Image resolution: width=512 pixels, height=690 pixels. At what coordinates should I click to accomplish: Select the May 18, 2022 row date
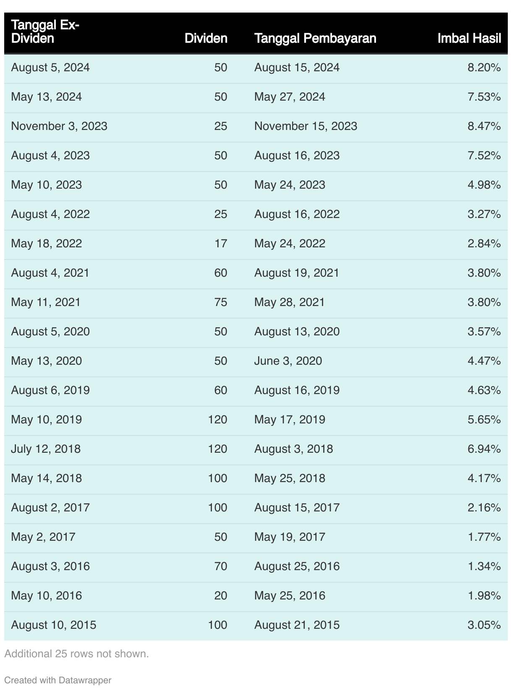pos(47,244)
